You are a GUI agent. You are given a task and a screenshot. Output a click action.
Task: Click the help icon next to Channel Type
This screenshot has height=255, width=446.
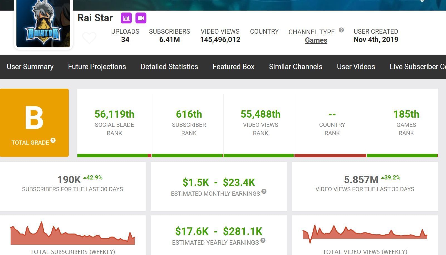[341, 30]
